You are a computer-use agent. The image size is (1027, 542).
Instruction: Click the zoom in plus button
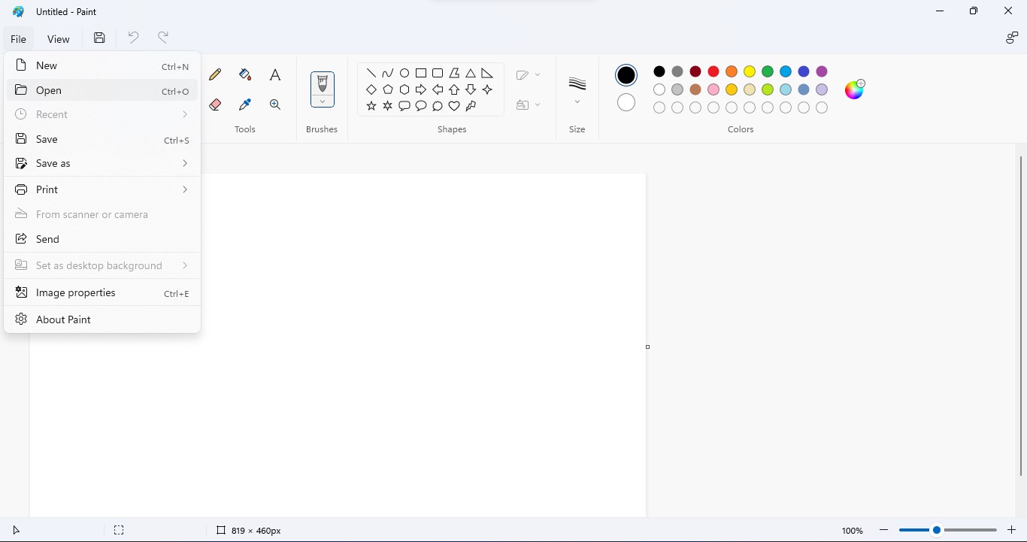1012,530
